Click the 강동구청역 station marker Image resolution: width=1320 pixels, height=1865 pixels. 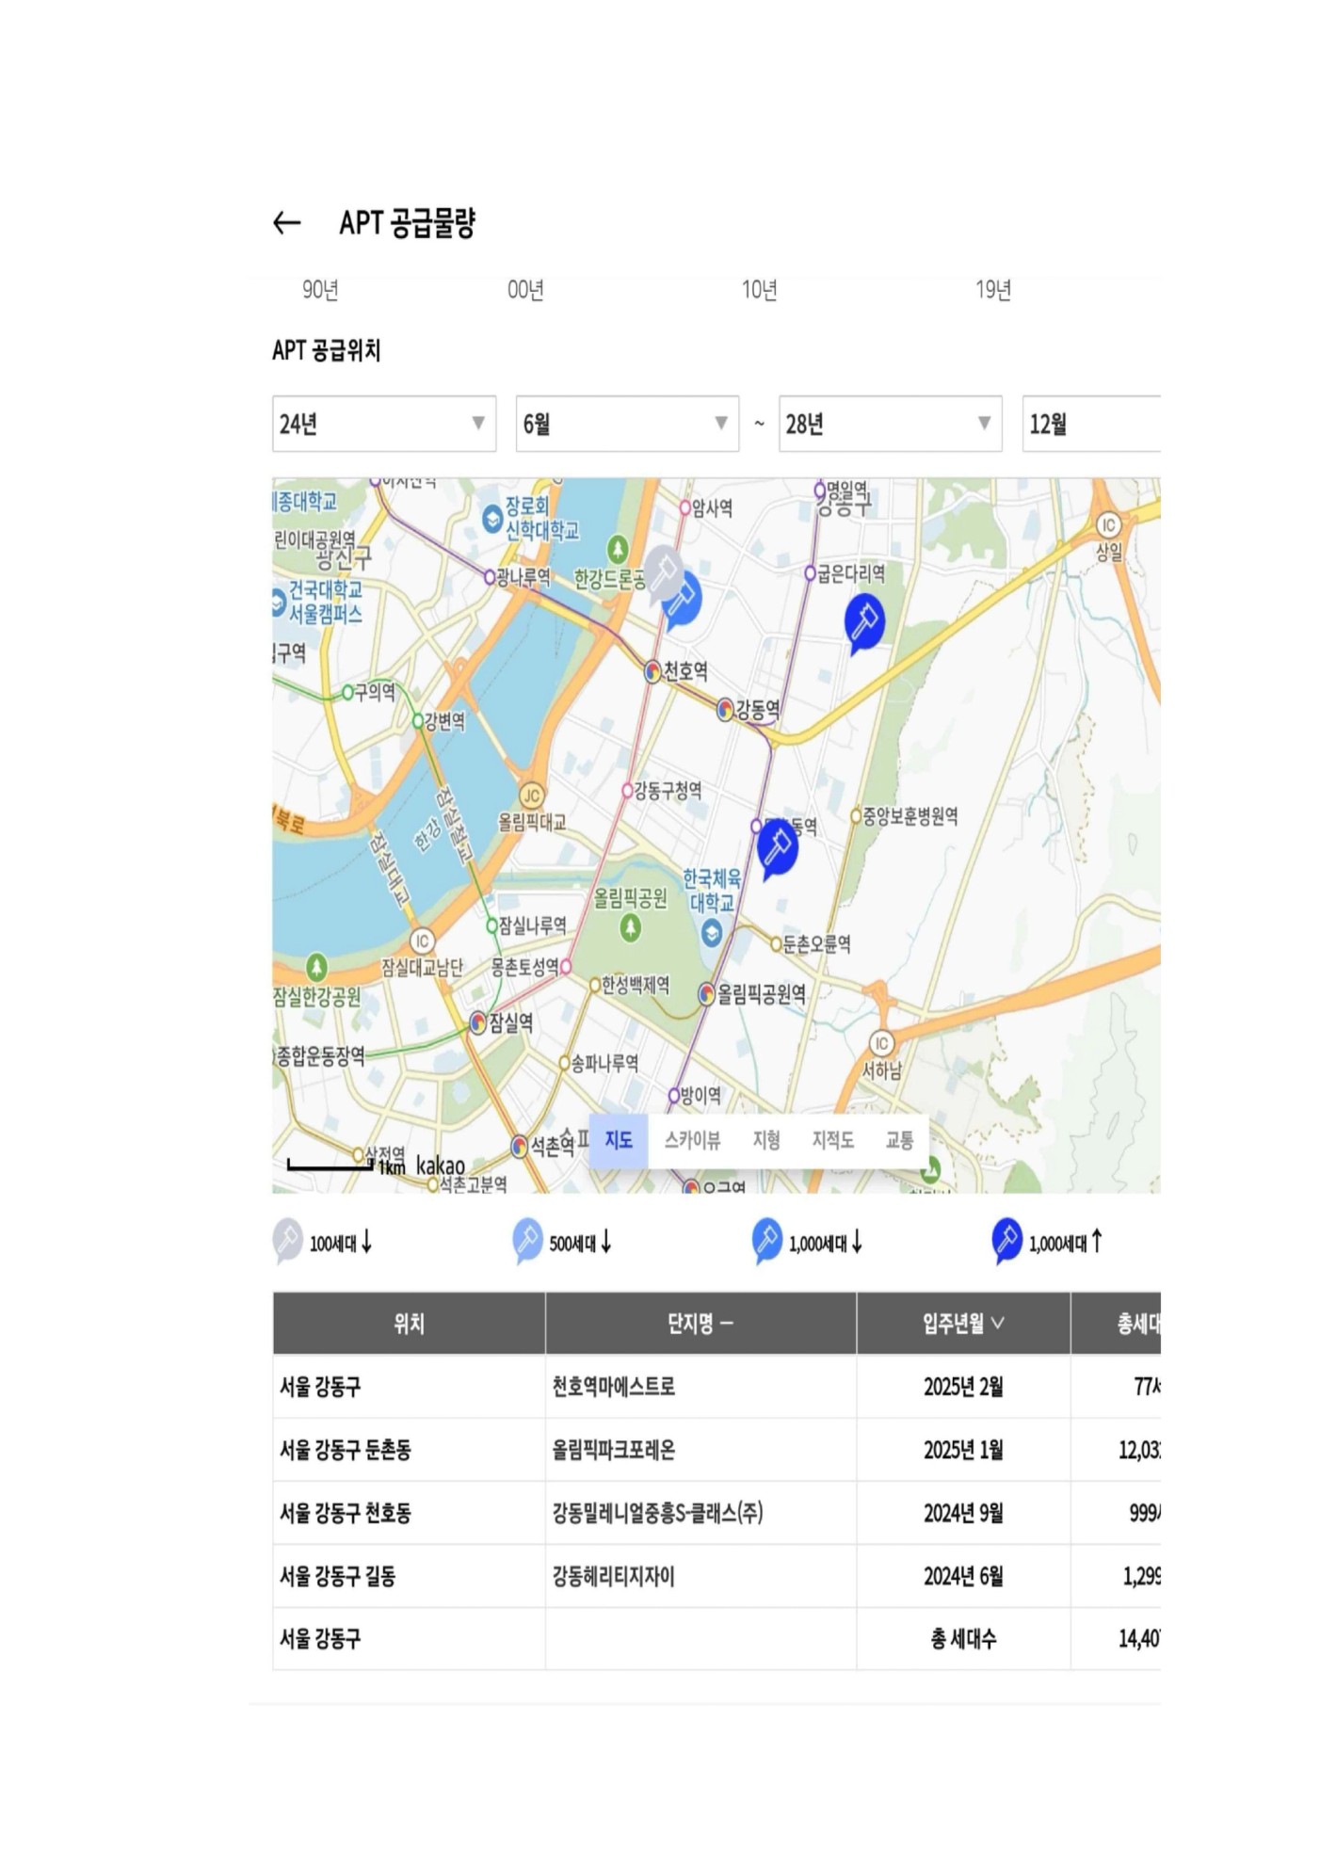tap(628, 791)
